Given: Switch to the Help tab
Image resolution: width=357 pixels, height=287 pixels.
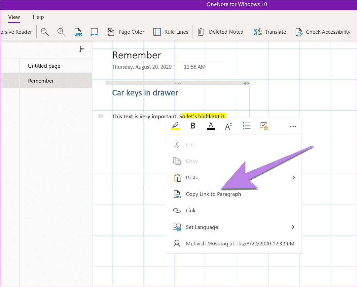Looking at the screenshot, I should pyautogui.click(x=38, y=17).
